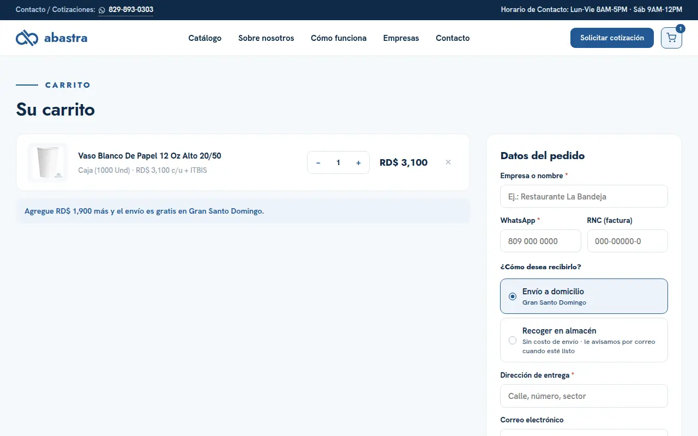This screenshot has width=698, height=436.
Task: Click the abastra brand name
Action: (x=65, y=38)
